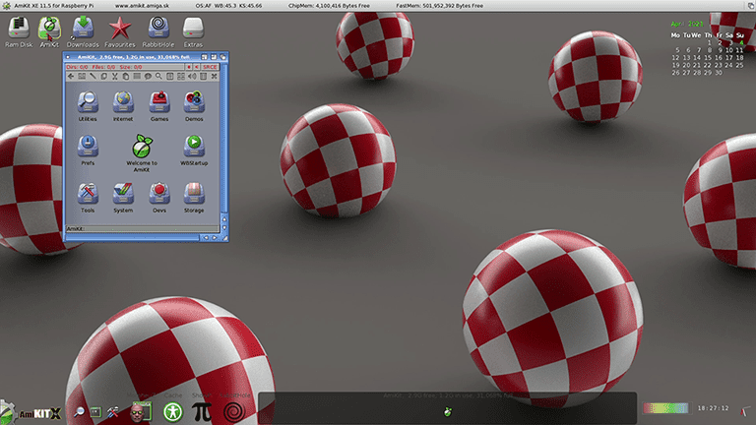Click the speech bubble icon in the toolbar
The width and height of the screenshot is (756, 425).
[x=148, y=76]
